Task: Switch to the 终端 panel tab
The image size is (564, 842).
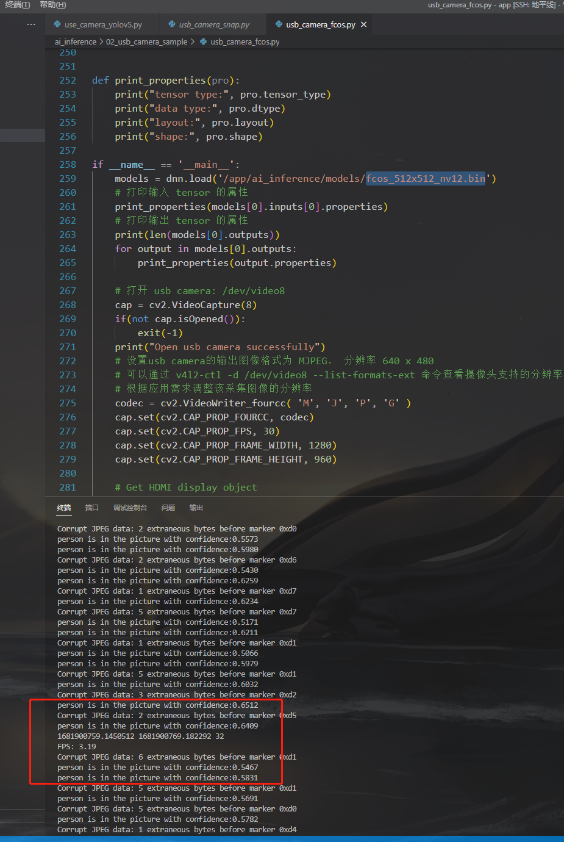Action: (x=64, y=508)
